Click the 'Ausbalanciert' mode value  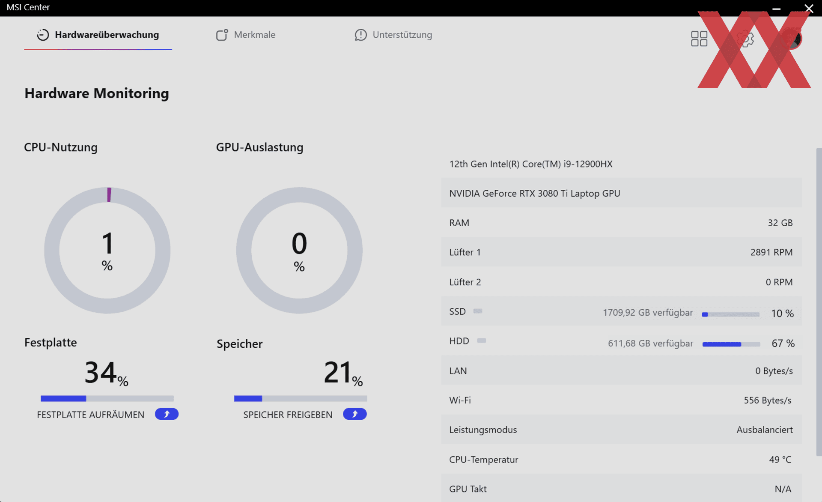coord(765,430)
